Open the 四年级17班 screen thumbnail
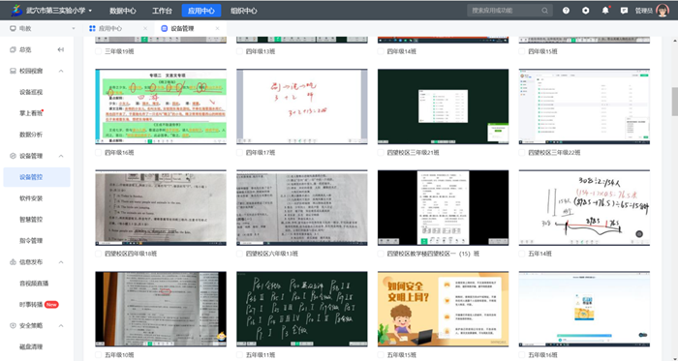678x361 pixels. coord(302,106)
